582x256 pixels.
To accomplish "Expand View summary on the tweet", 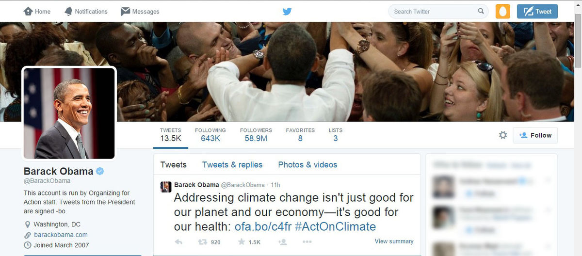I will tap(394, 241).
